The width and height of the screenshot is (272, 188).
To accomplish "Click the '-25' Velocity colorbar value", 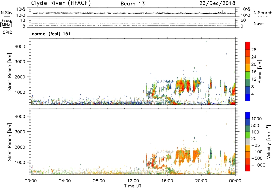I will (x=256, y=145).
